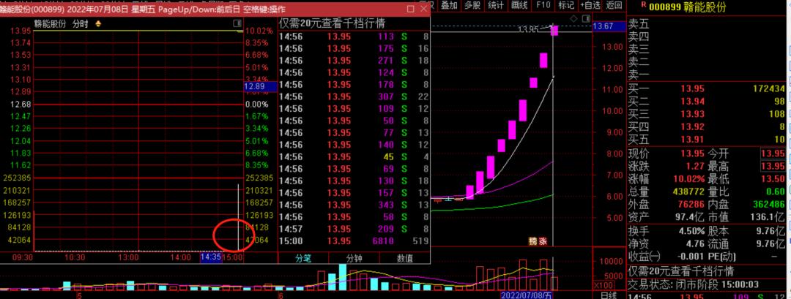Click the diamond icon above the K-line chart
Screen dimensions: 791x299
click(573, 18)
